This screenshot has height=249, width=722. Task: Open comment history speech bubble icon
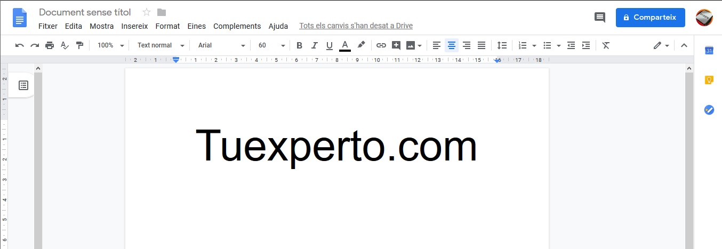click(600, 18)
